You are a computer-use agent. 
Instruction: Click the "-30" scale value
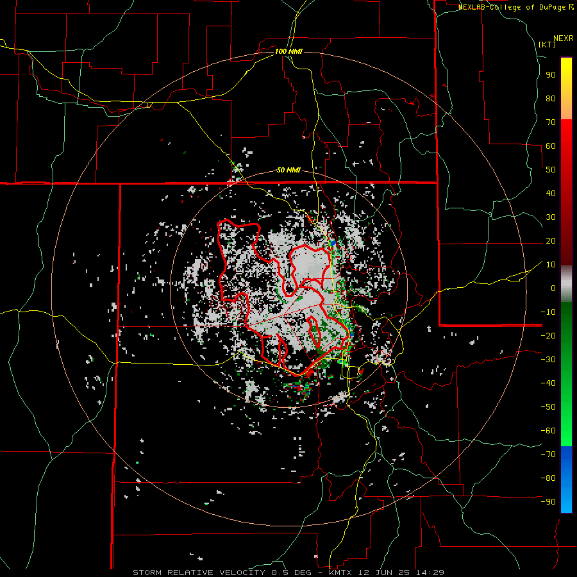(x=548, y=360)
